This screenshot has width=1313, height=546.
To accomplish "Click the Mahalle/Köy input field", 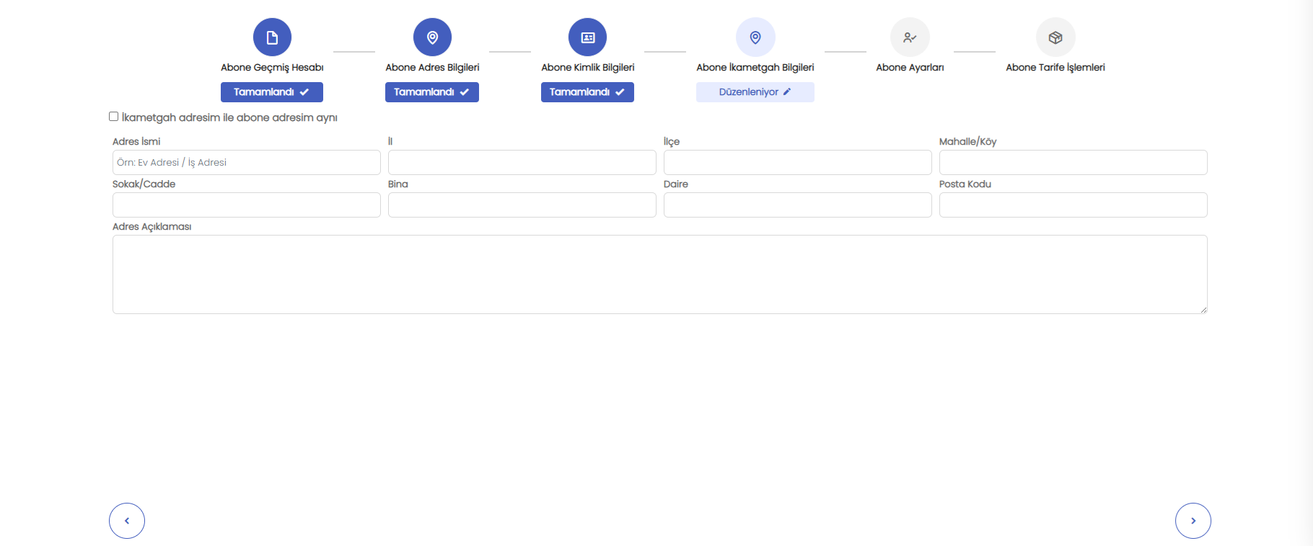I will pos(1073,163).
